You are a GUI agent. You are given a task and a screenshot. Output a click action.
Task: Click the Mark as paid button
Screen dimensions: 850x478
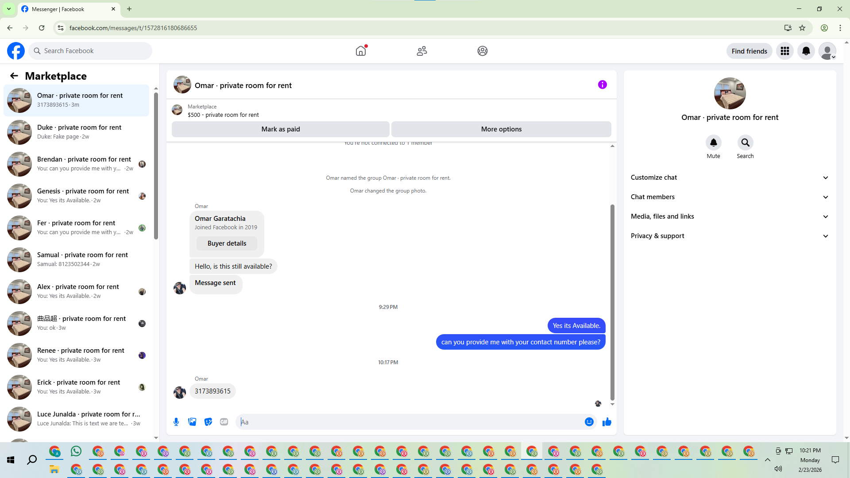tap(280, 129)
